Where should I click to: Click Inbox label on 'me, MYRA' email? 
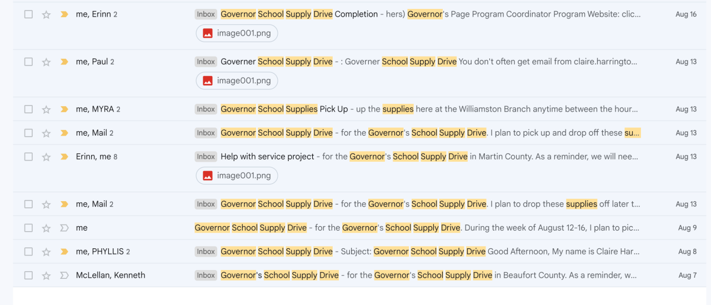tap(206, 109)
